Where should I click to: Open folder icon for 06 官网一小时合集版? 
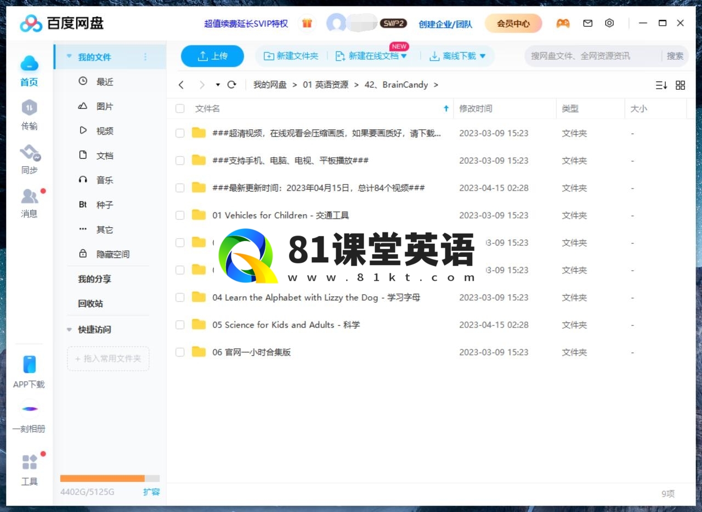point(199,352)
